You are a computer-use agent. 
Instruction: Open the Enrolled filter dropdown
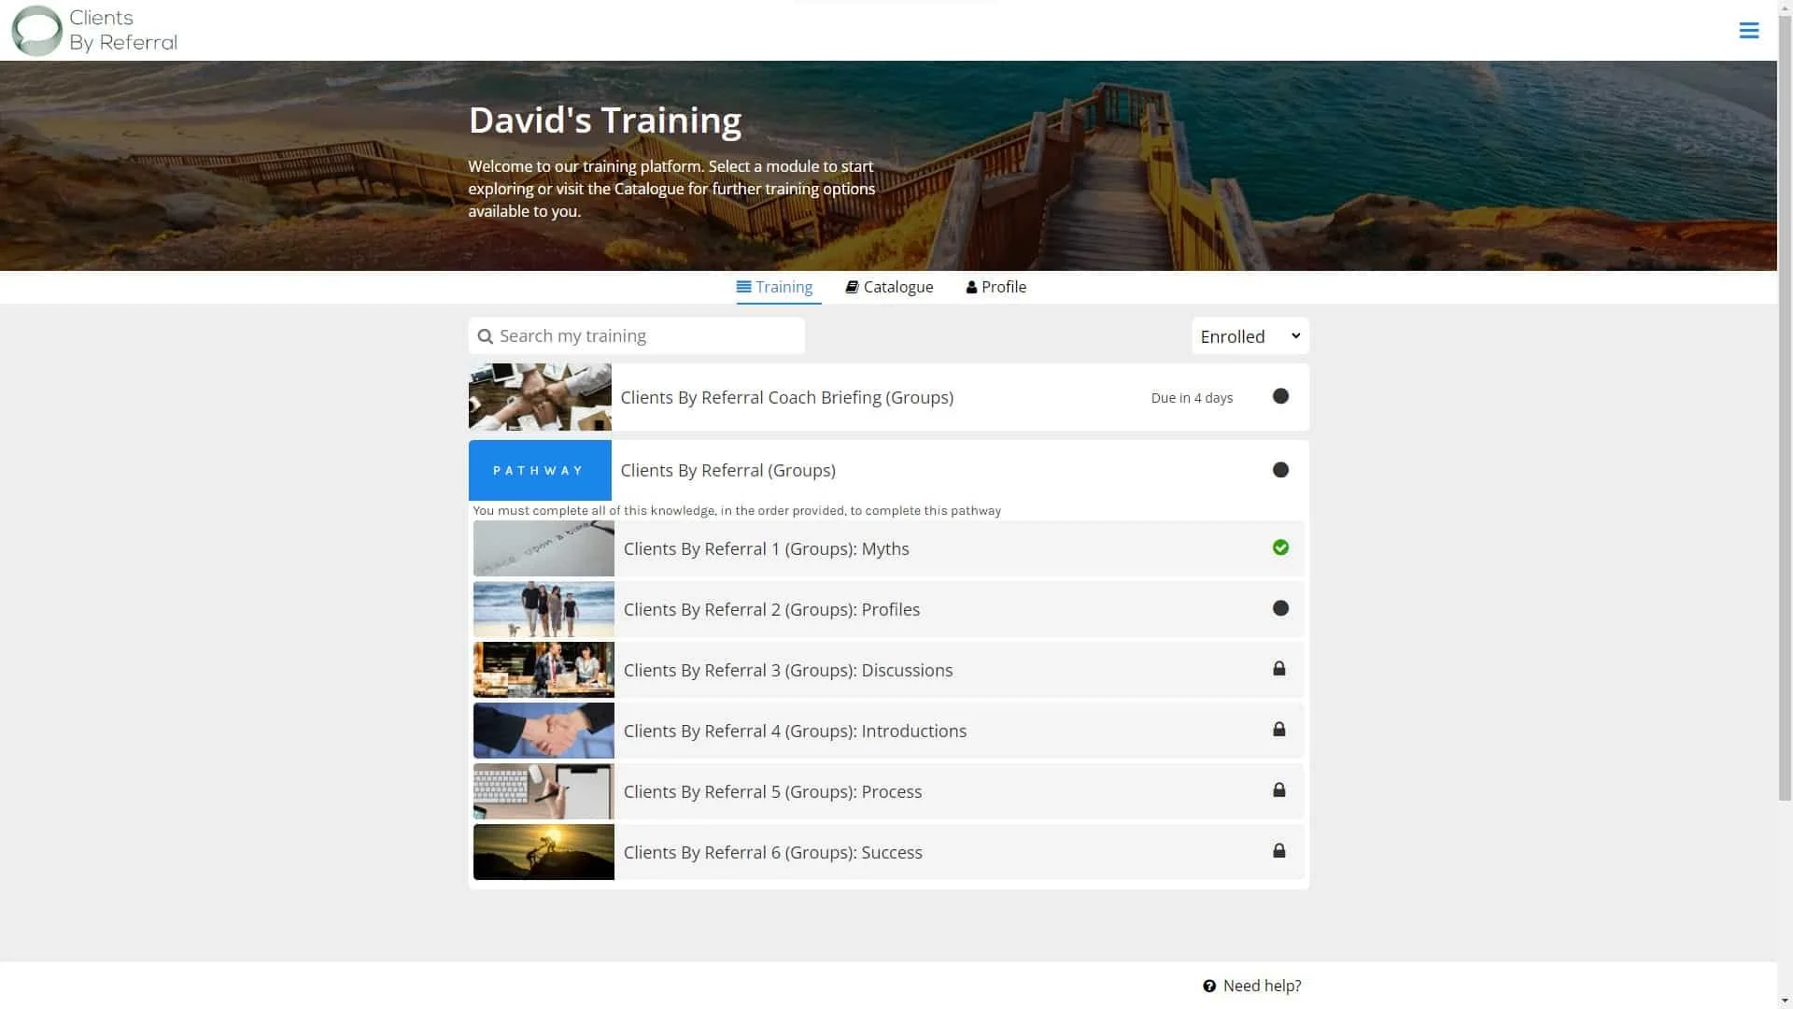pos(1249,336)
